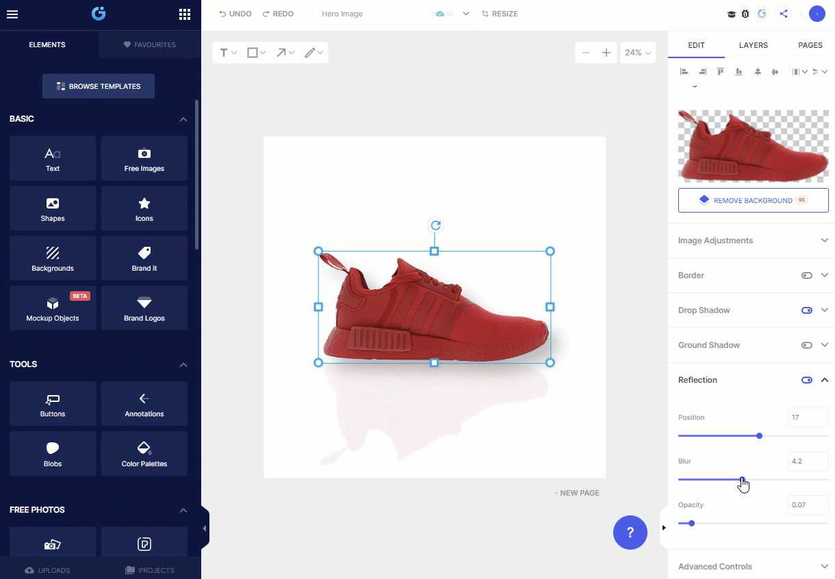
Task: Align the selection to the right
Action: [702, 71]
